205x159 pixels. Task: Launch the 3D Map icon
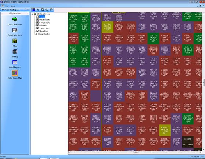(x=15, y=51)
